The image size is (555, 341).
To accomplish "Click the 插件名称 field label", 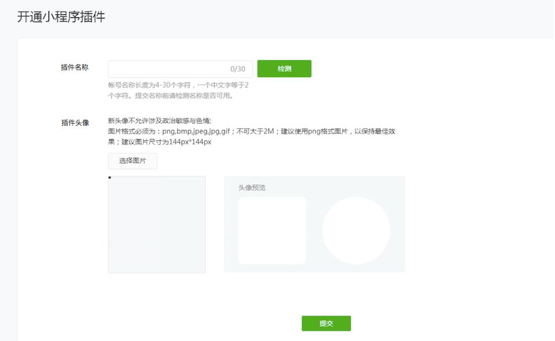I will (75, 68).
